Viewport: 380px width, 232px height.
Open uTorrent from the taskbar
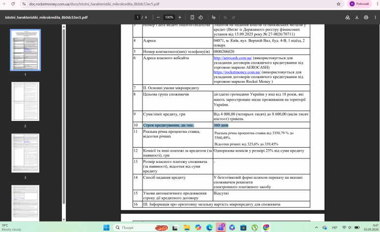point(255,228)
